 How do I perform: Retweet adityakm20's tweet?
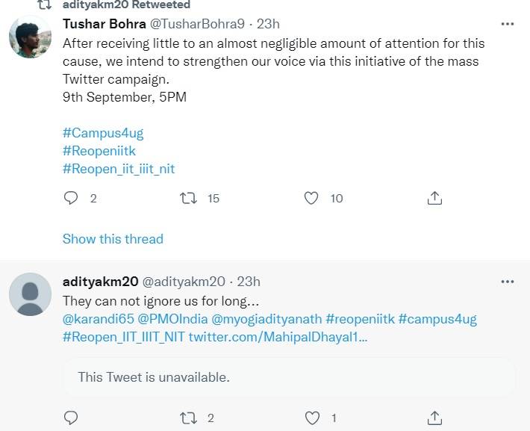coord(189,418)
